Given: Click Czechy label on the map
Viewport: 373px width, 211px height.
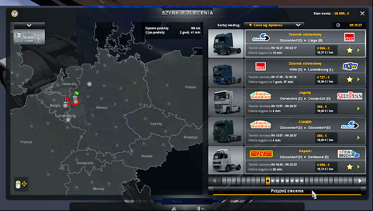Looking at the screenshot, I should tap(156, 124).
